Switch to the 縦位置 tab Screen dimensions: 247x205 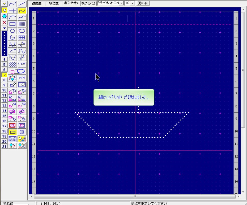pos(37,3)
